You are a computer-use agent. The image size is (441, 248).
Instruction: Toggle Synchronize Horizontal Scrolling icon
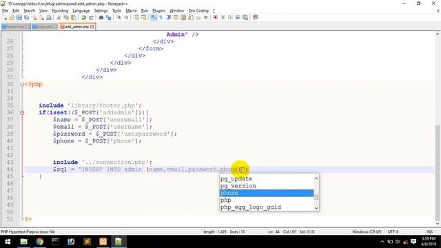143,17
